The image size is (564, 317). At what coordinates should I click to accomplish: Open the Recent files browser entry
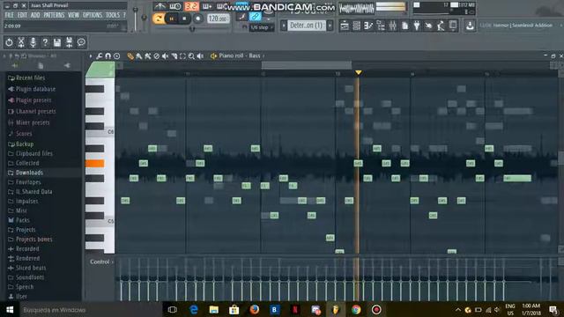pos(26,77)
